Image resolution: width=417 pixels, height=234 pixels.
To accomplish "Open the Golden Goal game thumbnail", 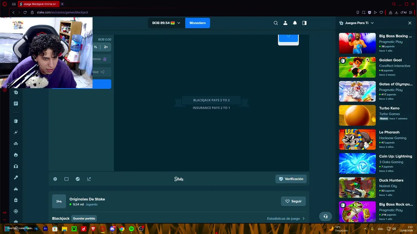I will [357, 67].
